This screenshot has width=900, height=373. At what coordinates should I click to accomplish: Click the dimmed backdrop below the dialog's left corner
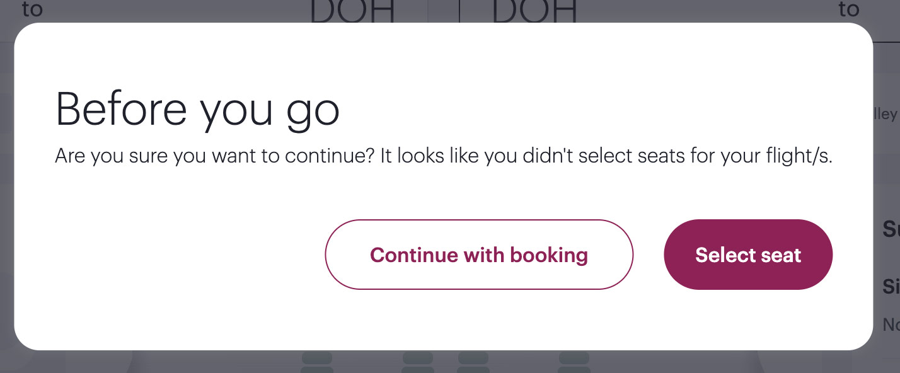38,362
